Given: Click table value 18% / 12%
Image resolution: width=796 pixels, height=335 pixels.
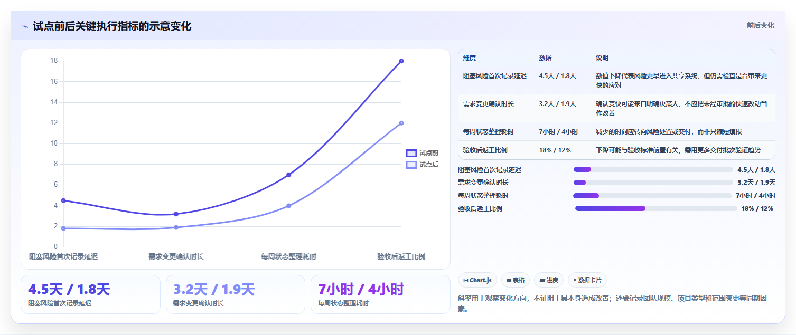Looking at the screenshot, I should tap(555, 150).
